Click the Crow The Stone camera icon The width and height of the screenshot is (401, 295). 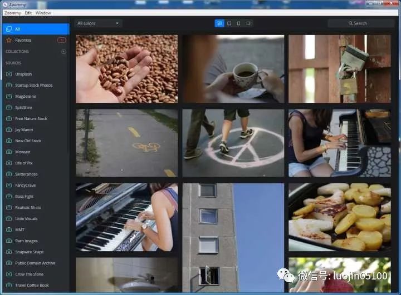(x=9, y=274)
